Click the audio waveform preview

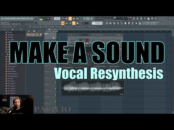tap(93, 88)
